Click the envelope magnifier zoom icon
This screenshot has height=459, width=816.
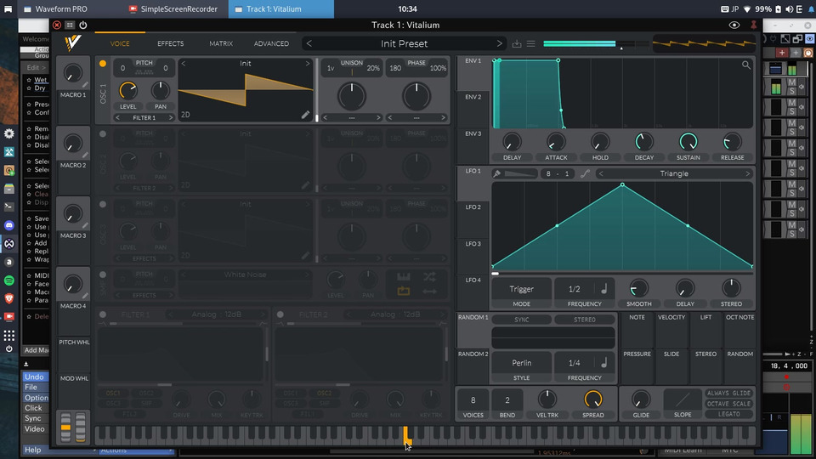[746, 65]
